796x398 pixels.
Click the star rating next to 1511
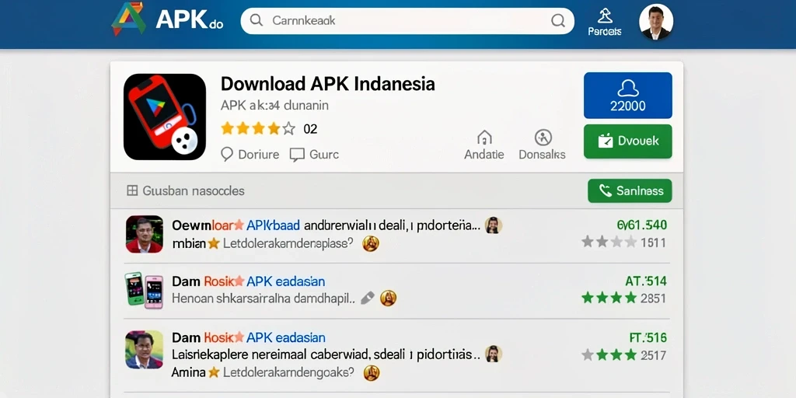coord(609,243)
